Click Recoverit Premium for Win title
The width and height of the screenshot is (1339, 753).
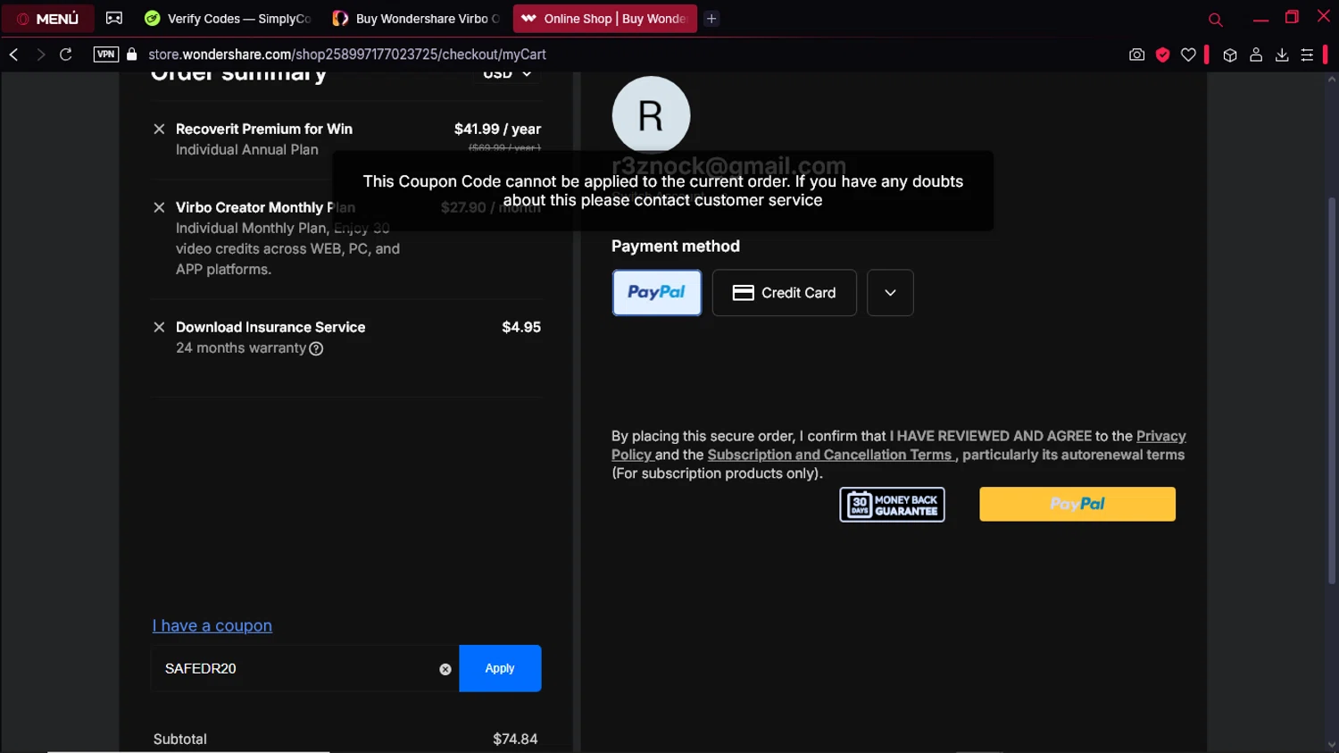[x=264, y=129]
